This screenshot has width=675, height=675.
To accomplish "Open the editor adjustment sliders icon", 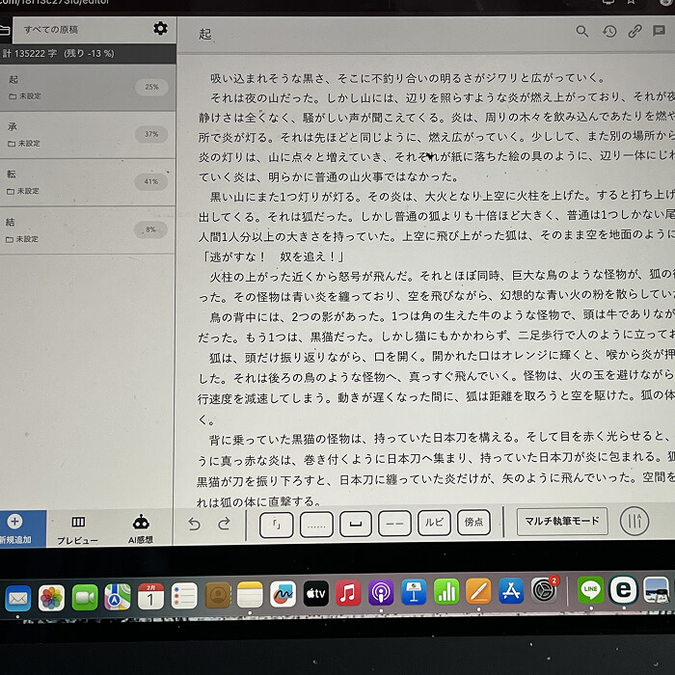I will [634, 522].
